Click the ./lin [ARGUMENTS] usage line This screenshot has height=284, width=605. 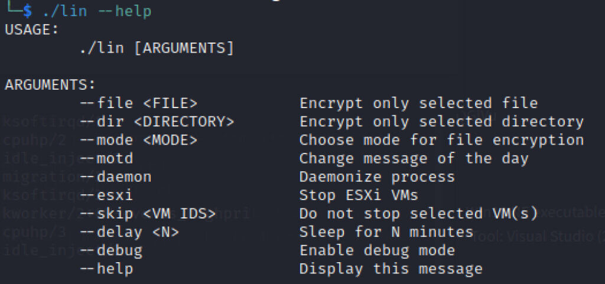coord(157,48)
